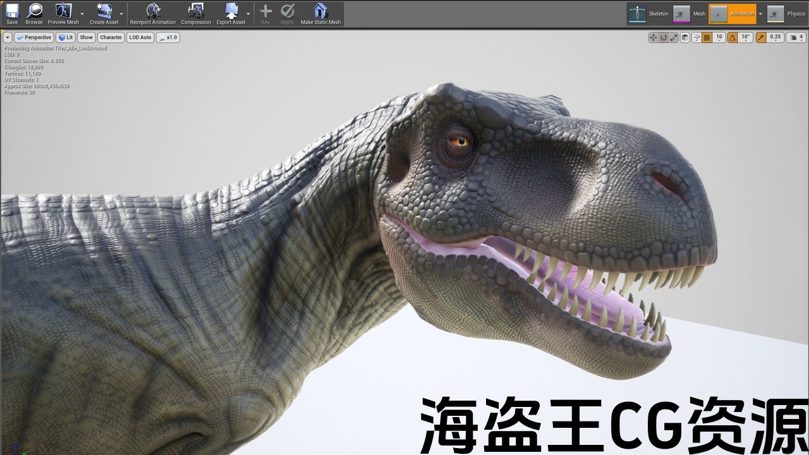809x455 pixels.
Task: Toggle rotation snapping in the viewport
Action: click(733, 37)
